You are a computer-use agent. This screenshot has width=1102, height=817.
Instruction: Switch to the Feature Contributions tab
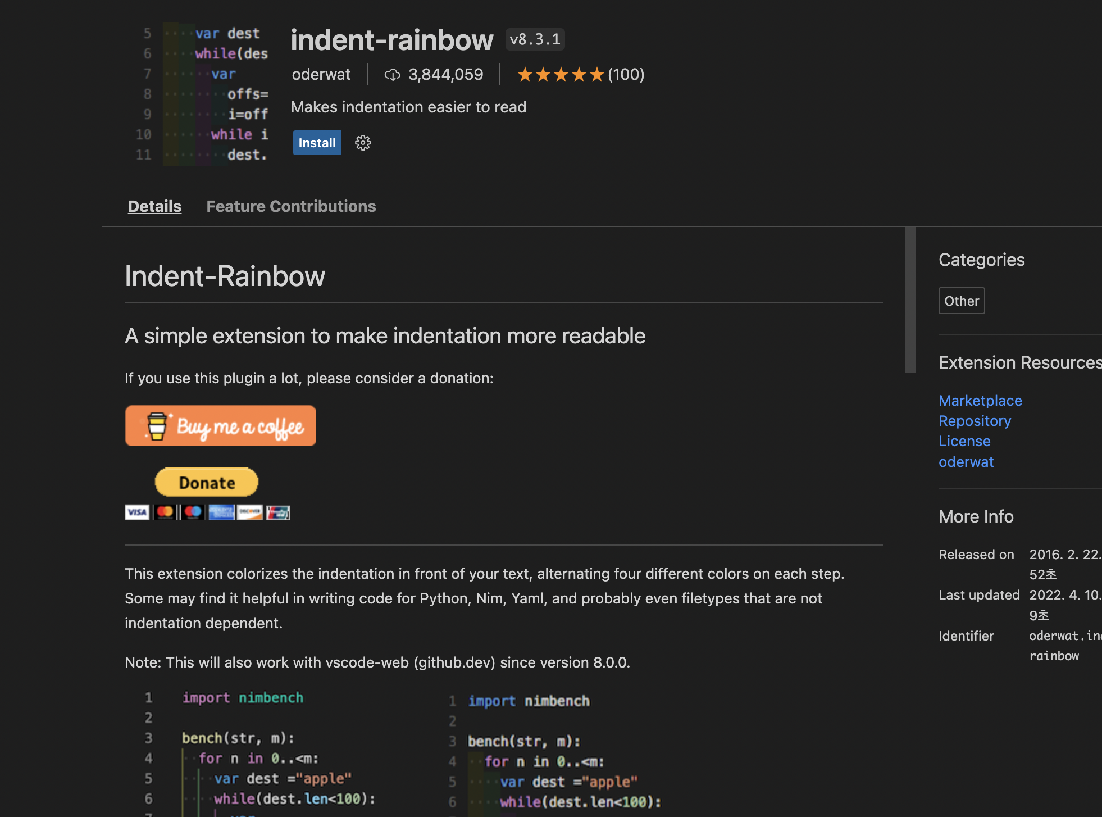(291, 206)
